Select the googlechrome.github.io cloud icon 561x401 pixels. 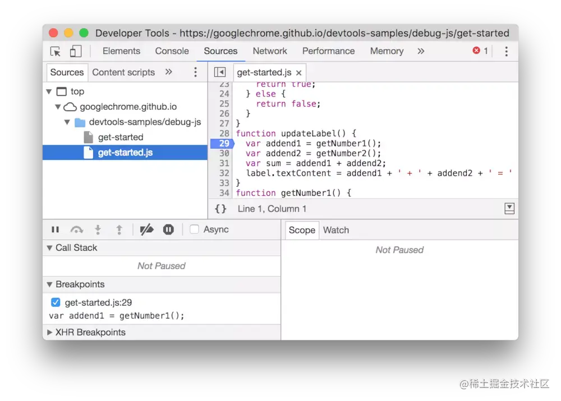[70, 107]
